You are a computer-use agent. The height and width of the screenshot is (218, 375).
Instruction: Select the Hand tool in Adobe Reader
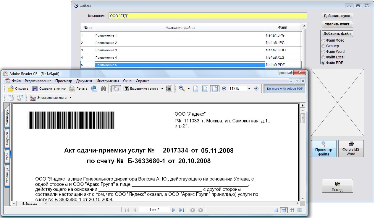116,88
